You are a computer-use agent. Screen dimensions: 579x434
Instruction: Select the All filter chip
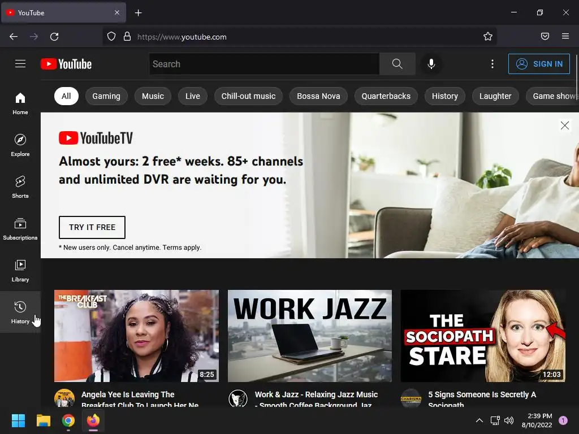coord(66,96)
